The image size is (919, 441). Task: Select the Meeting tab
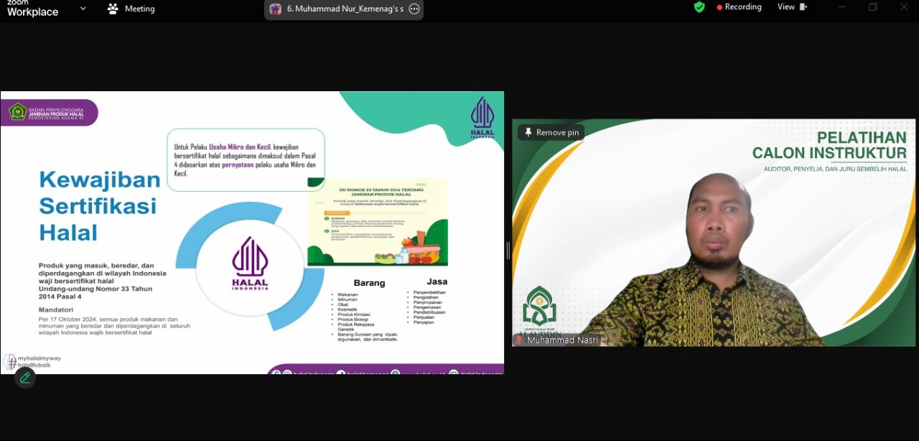131,9
